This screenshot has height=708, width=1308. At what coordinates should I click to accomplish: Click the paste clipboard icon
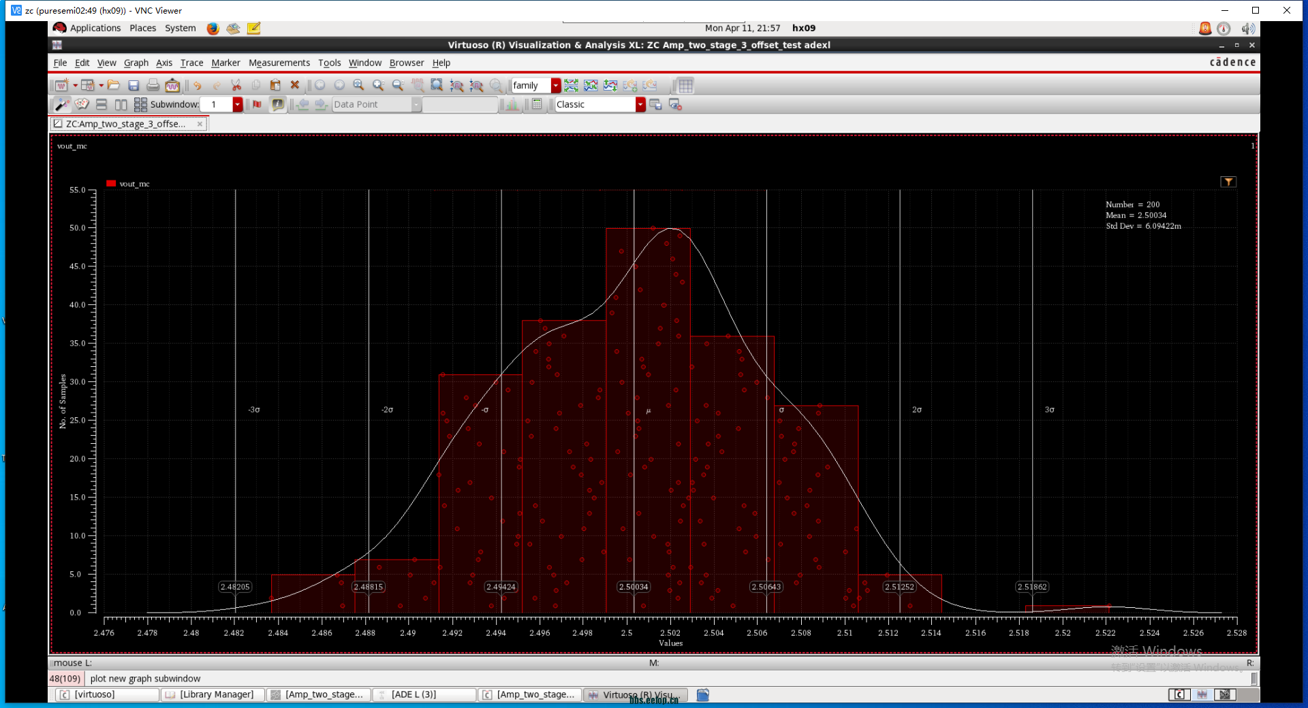pos(275,85)
